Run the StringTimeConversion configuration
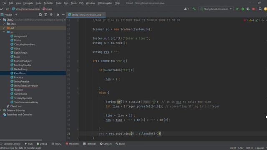Image resolution: width=267 pixels, height=150 pixels. (237, 9)
